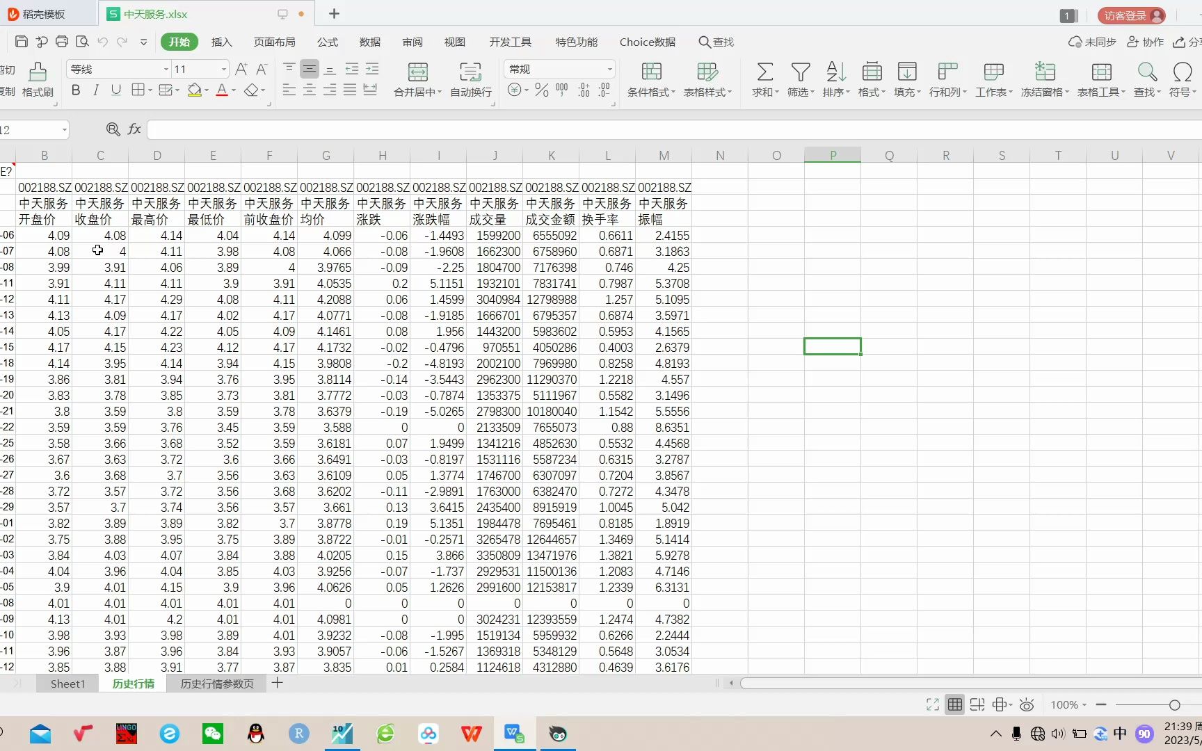Viewport: 1202px width, 751px height.
Task: Toggle Underline formatting
Action: click(116, 90)
